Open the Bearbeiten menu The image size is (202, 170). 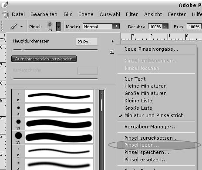click(44, 14)
